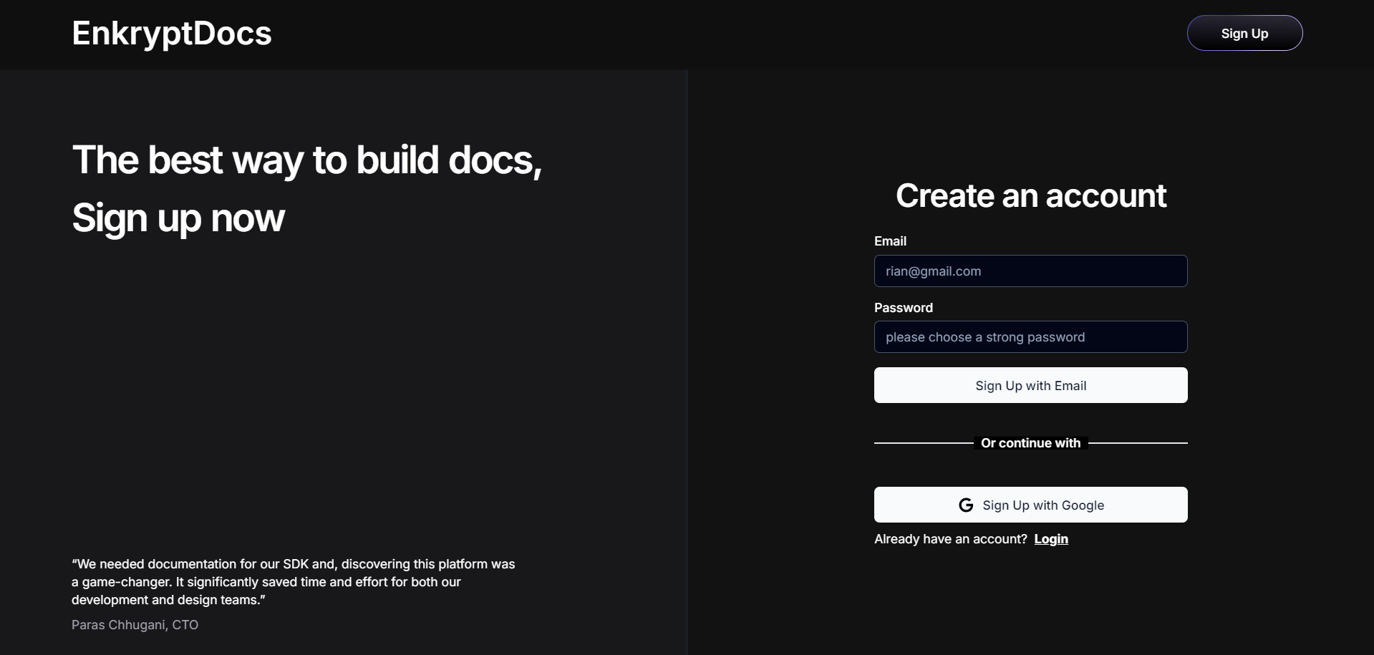1374x655 pixels.
Task: Click the EnkryptDocs logo title
Action: [172, 34]
